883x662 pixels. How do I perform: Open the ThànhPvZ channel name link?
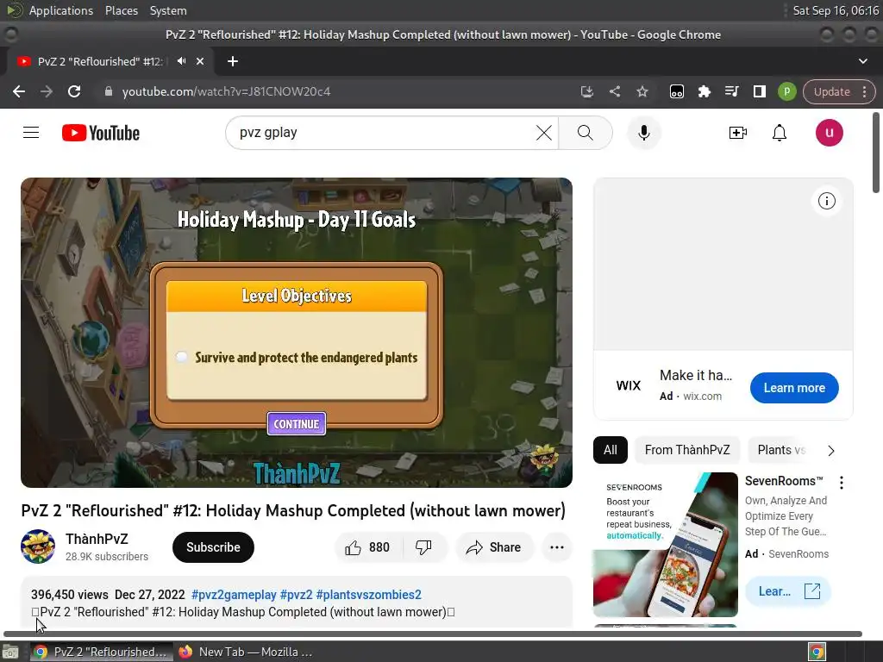pyautogui.click(x=97, y=539)
